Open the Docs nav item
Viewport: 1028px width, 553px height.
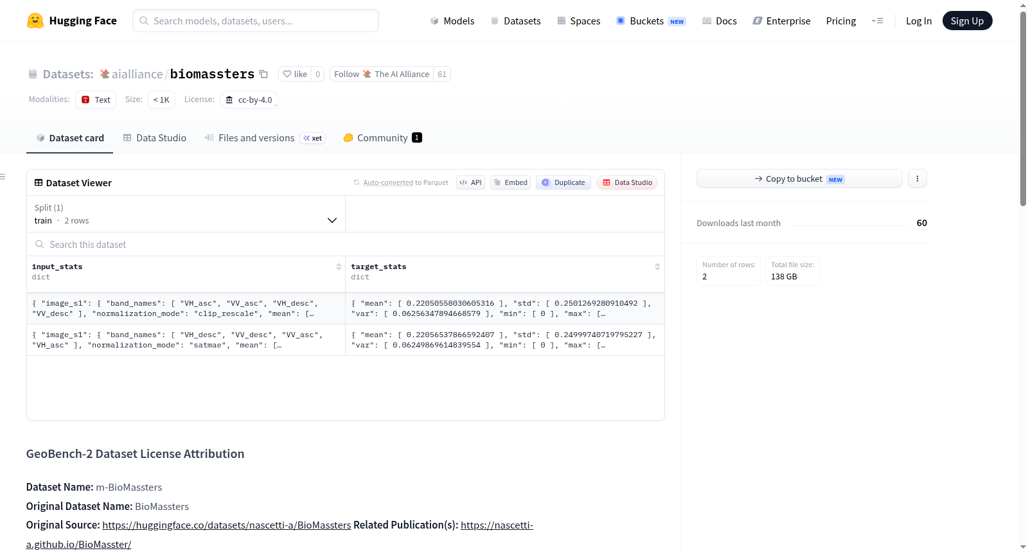[x=720, y=21]
